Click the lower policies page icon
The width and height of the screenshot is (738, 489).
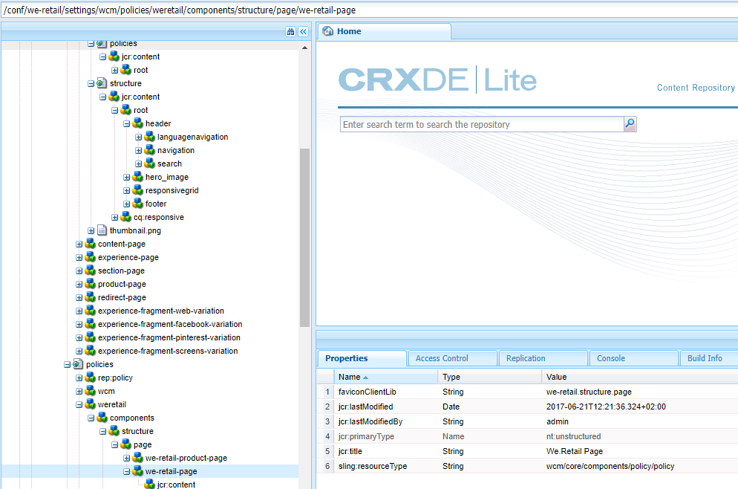pos(78,364)
